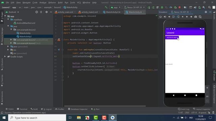Viewport: 216px width, 121px height.
Task: Tap the phone screen Home navigation button
Action: click(185, 95)
